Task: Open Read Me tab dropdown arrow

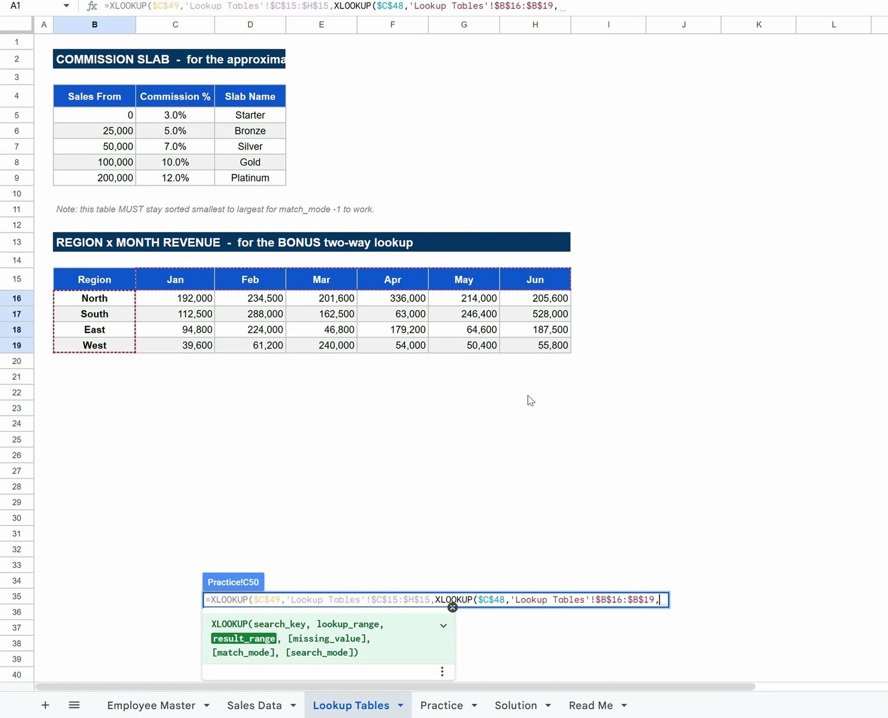Action: click(x=624, y=705)
